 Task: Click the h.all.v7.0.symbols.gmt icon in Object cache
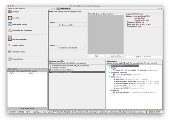click(114, 75)
